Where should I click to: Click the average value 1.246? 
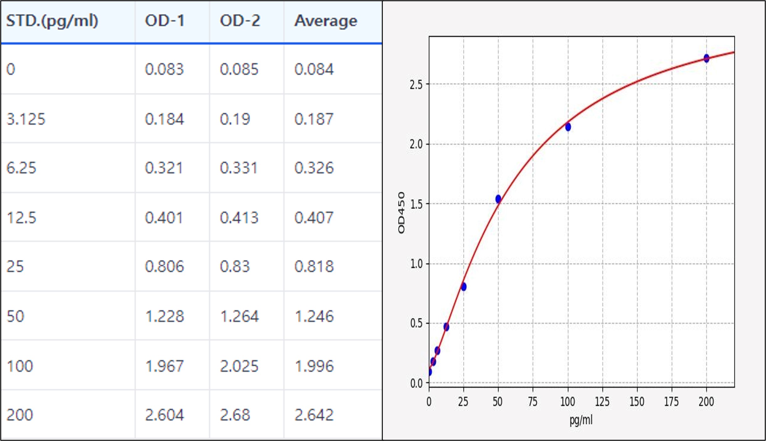[x=314, y=316]
